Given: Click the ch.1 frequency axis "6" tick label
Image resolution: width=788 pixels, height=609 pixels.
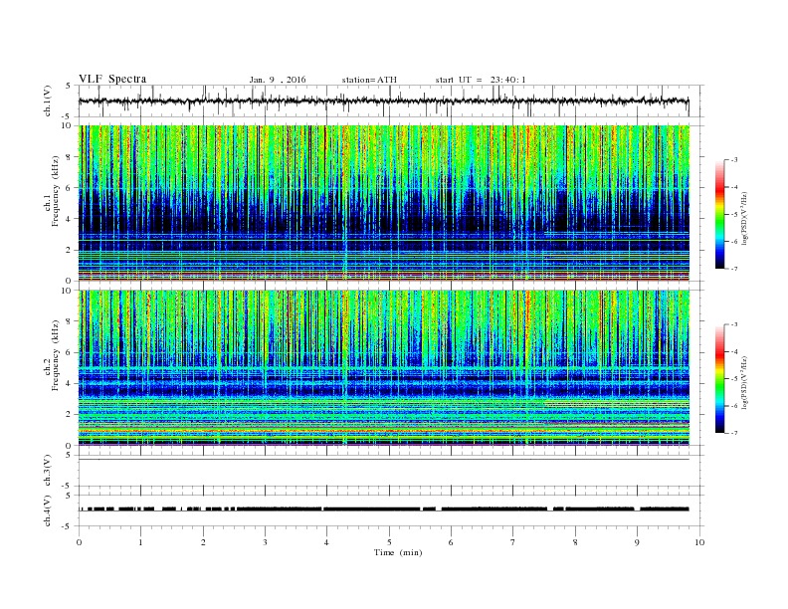Looking at the screenshot, I should [69, 188].
